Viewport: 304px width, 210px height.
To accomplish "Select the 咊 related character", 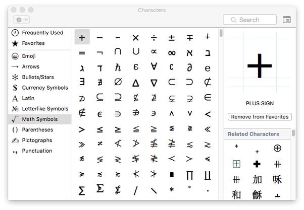I will click(277, 180).
